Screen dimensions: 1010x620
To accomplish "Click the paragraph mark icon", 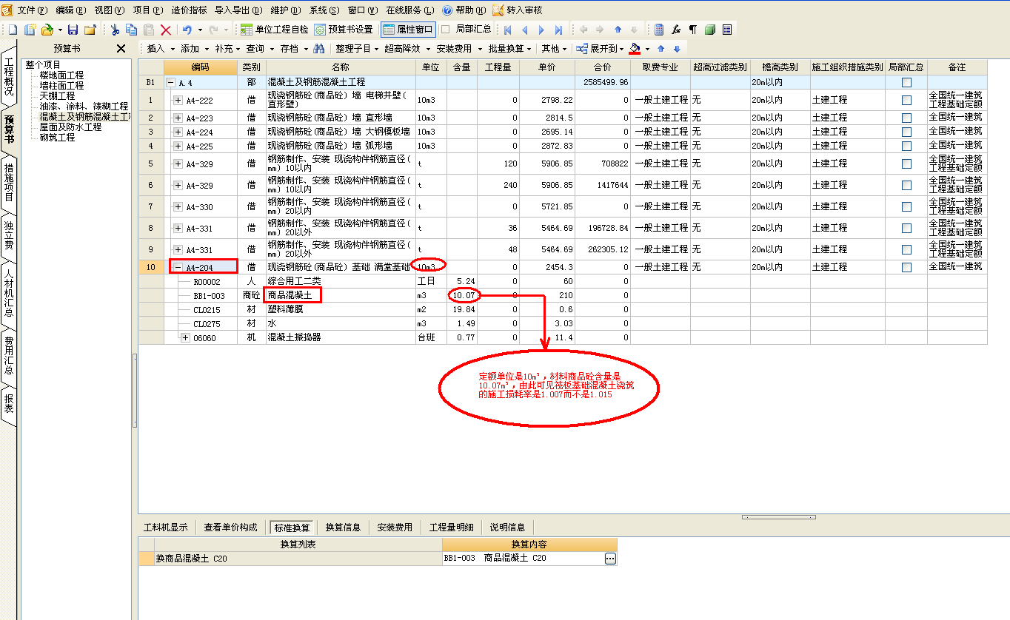I will (x=693, y=30).
